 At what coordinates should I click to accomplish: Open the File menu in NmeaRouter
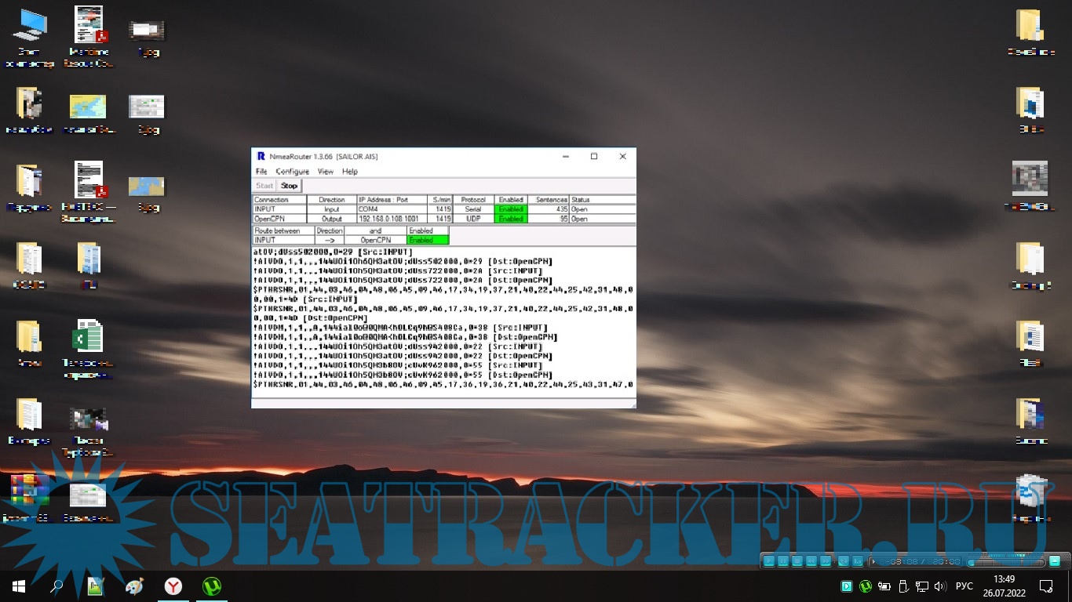pyautogui.click(x=261, y=172)
